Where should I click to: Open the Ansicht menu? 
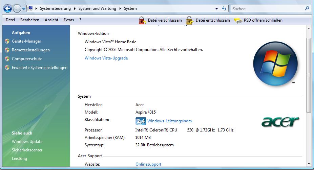(x=51, y=20)
